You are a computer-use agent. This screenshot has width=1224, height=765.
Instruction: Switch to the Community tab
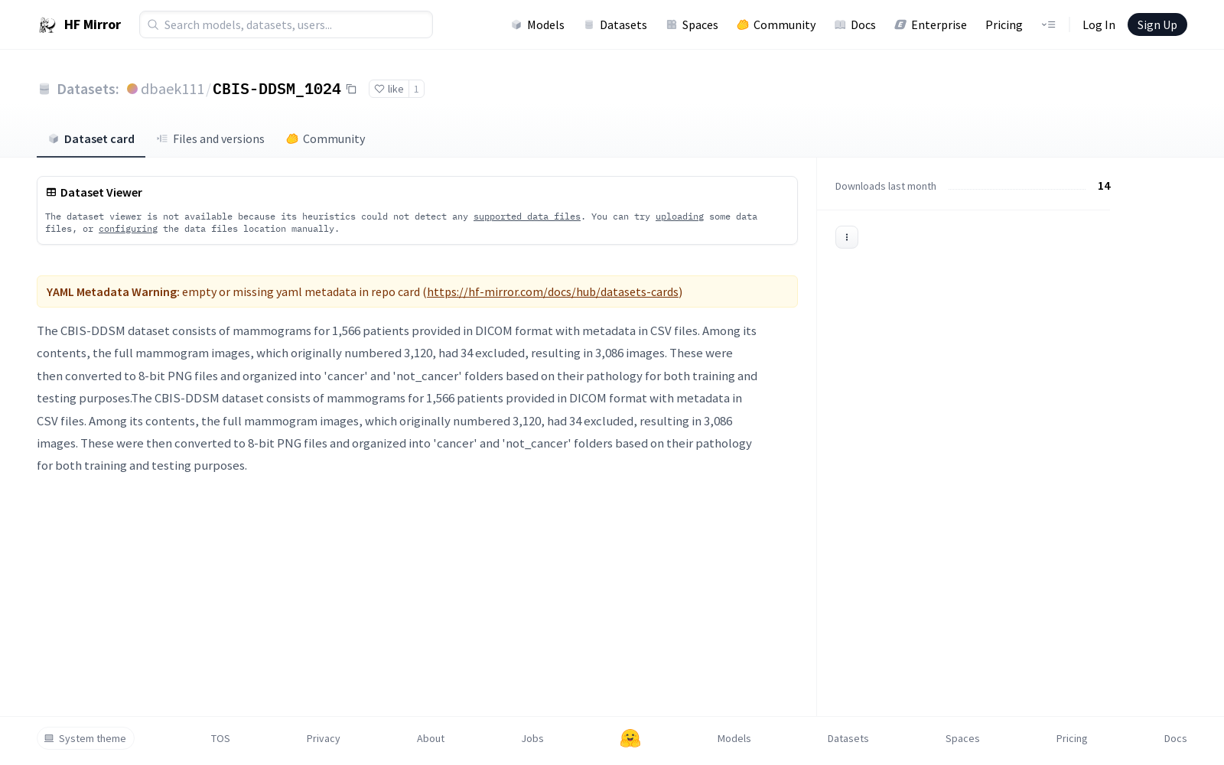tap(325, 138)
